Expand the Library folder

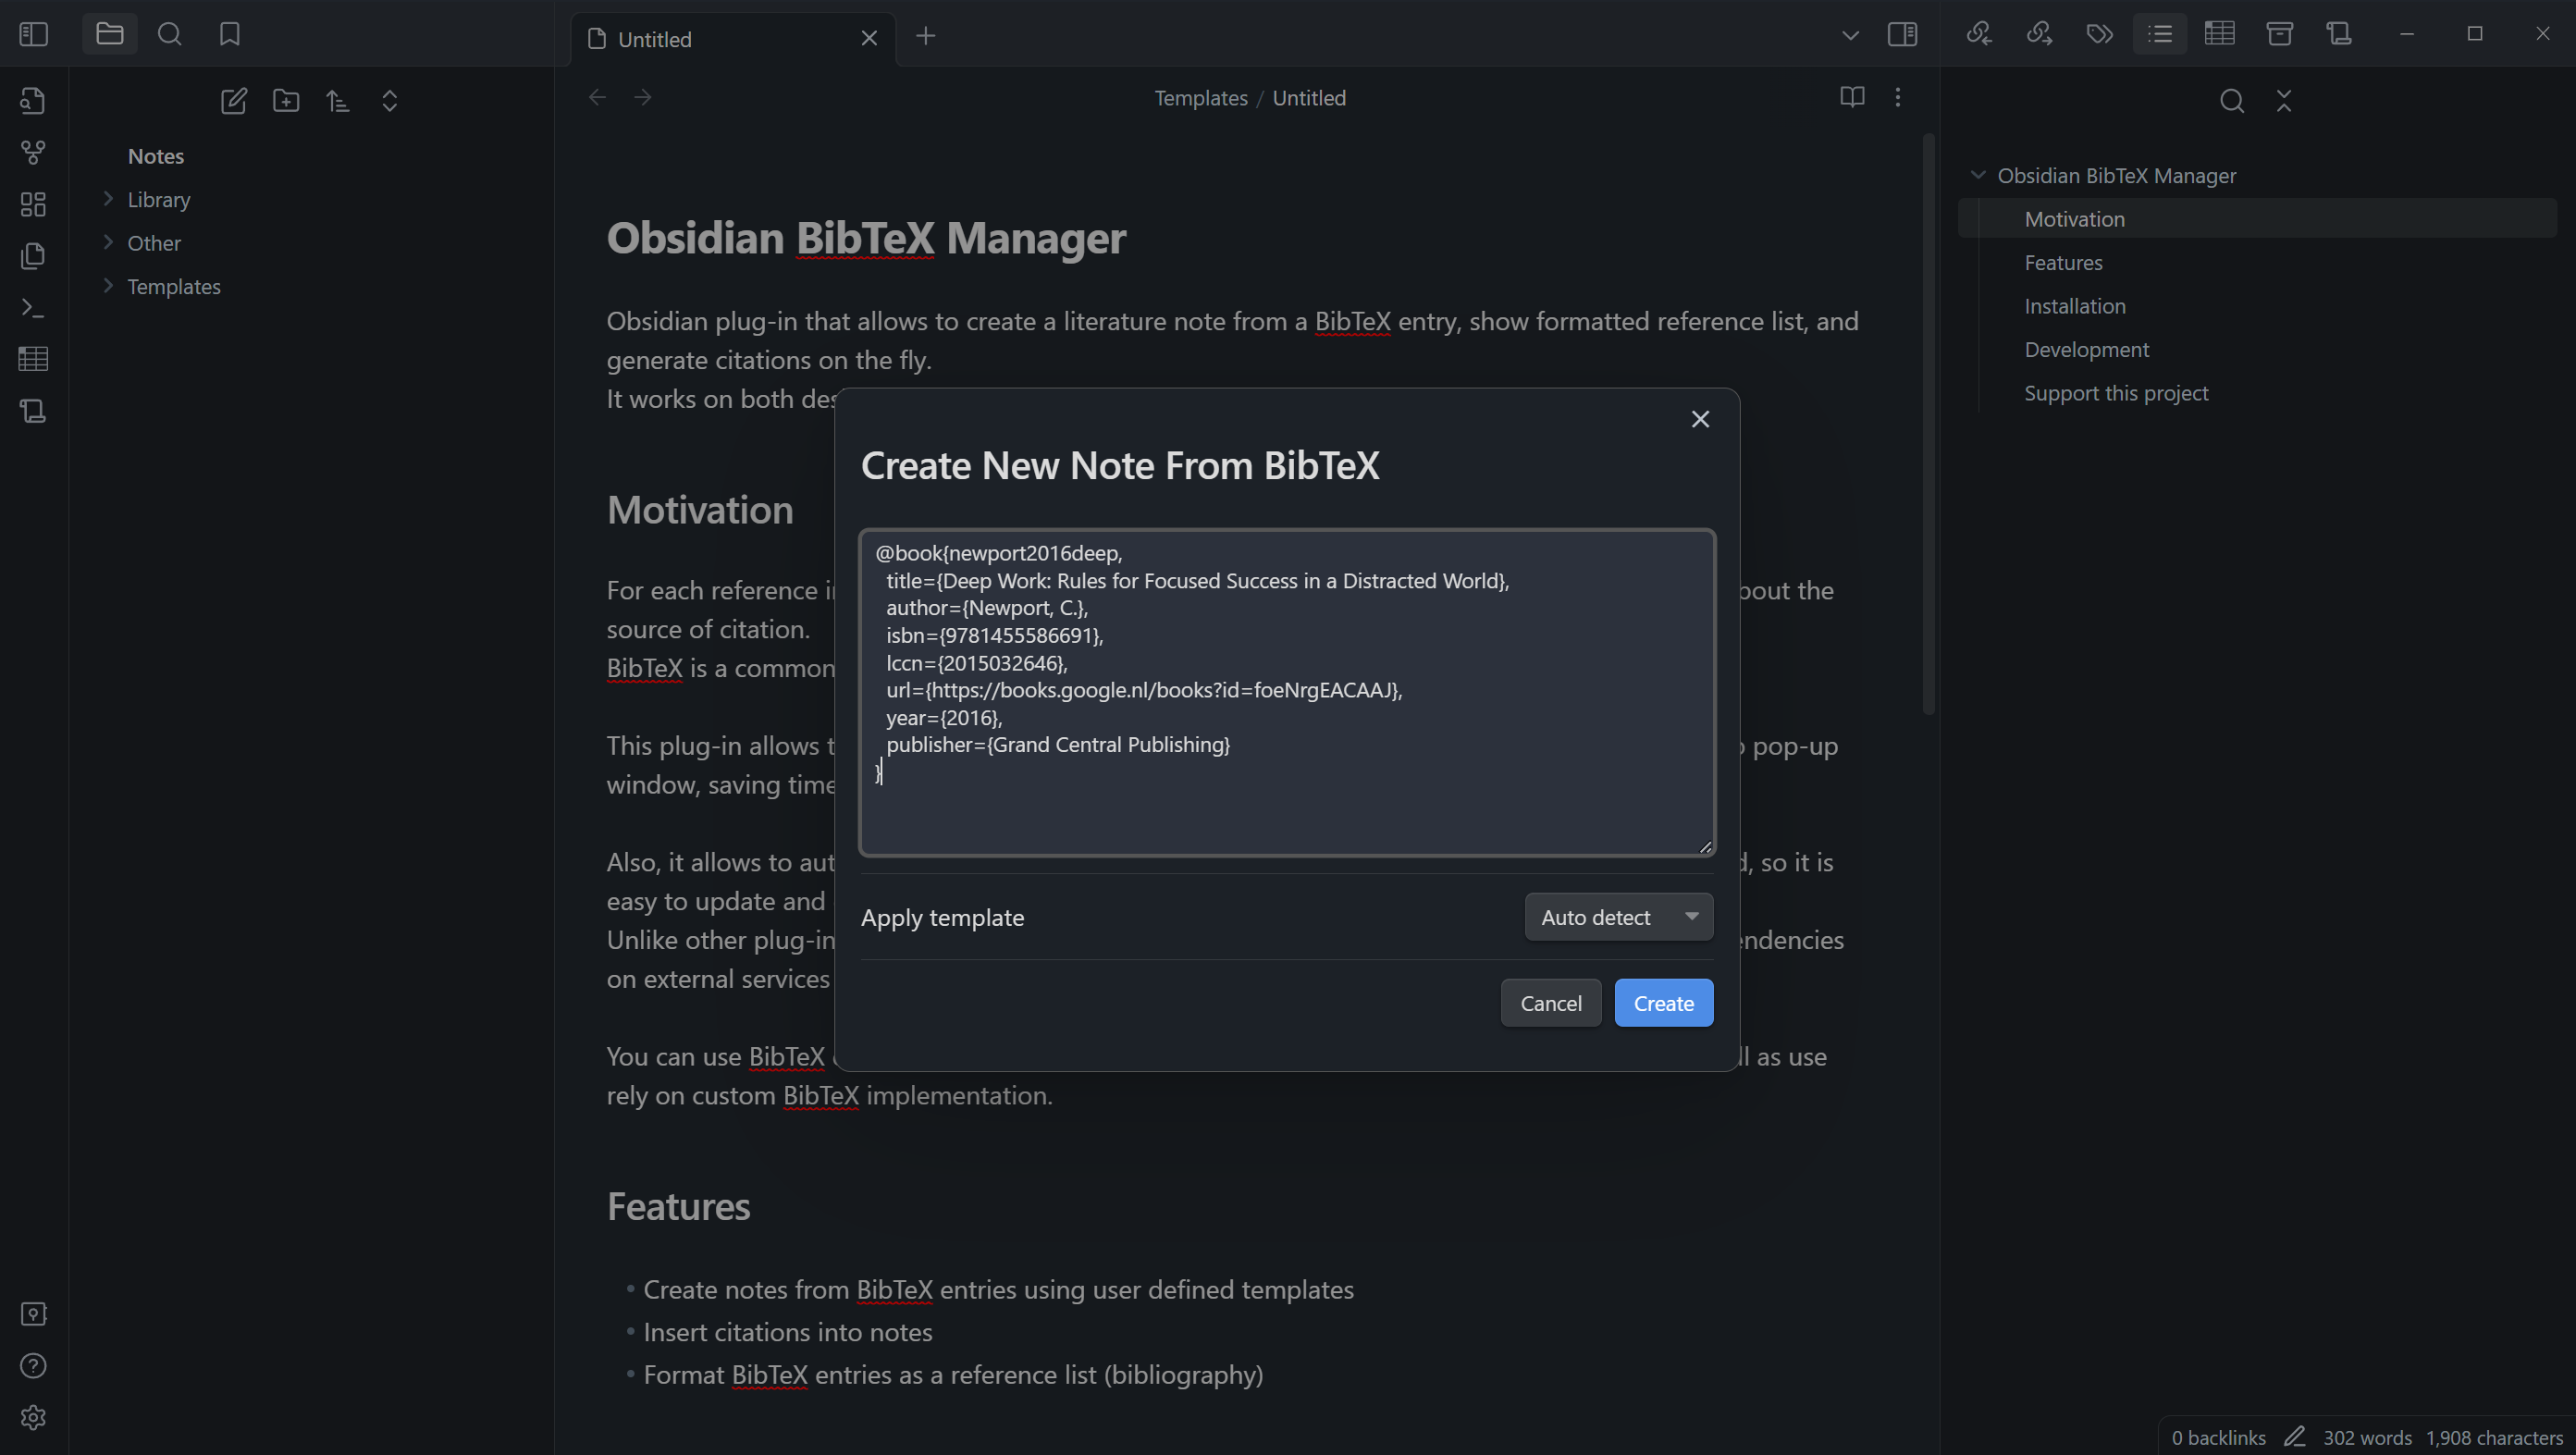(158, 200)
